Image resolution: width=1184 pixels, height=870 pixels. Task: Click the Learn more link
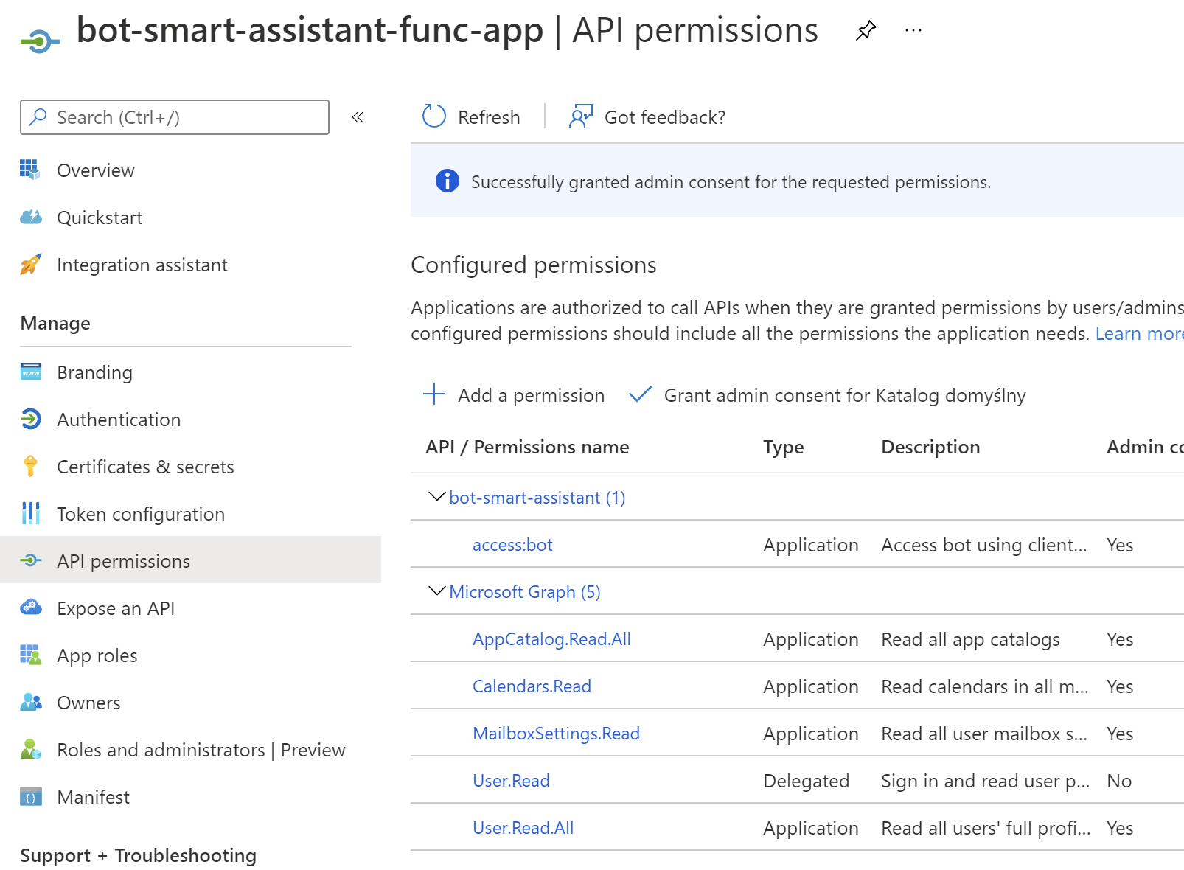click(1138, 333)
